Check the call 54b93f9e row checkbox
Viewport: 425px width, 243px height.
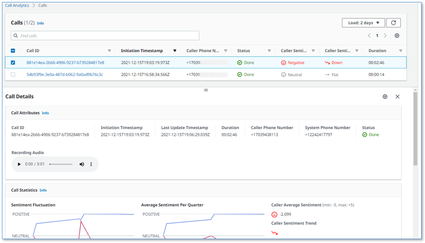(13, 74)
